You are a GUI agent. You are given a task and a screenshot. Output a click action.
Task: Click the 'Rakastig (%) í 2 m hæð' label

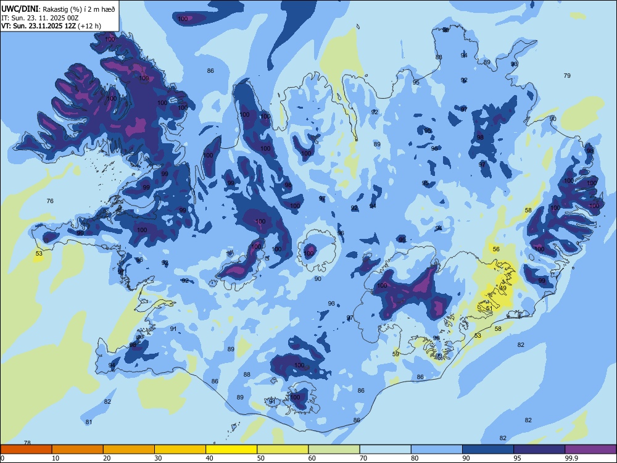(79, 9)
